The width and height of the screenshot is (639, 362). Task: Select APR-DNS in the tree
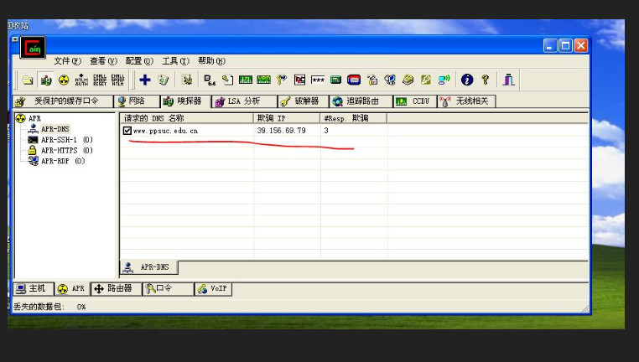point(55,129)
